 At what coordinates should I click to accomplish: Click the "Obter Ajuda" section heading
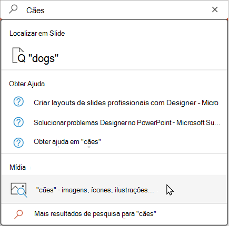[x=27, y=84]
